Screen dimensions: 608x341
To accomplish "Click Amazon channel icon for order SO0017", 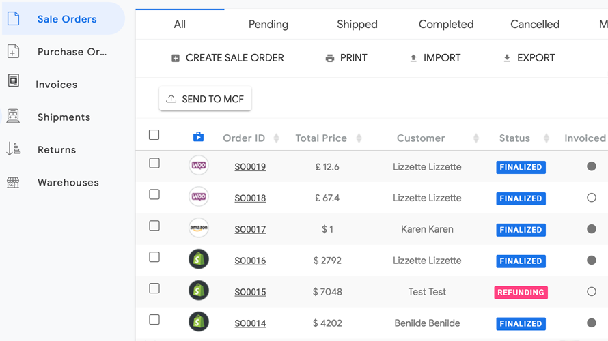I will click(x=199, y=228).
